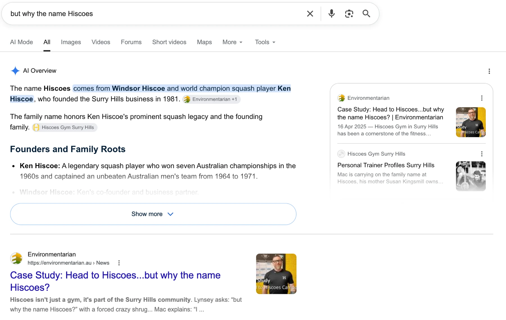Click the 'AI Overview' label
Image resolution: width=506 pixels, height=320 pixels.
40,71
